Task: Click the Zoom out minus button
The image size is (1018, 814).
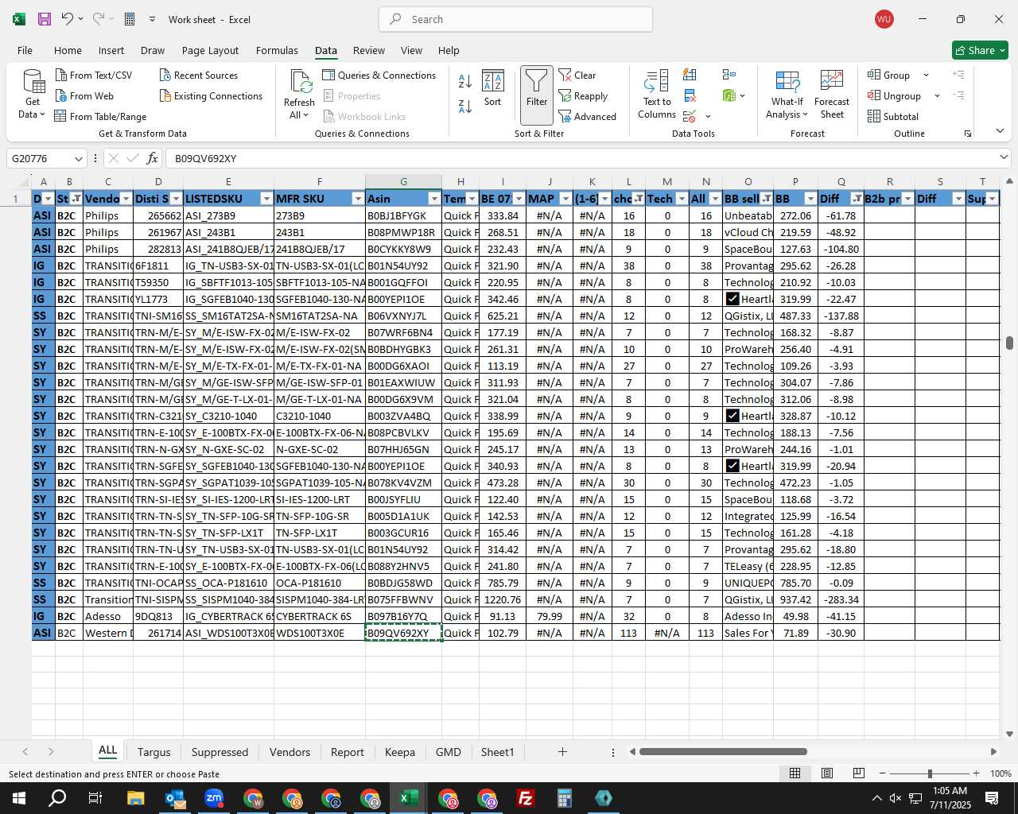Action: (883, 773)
